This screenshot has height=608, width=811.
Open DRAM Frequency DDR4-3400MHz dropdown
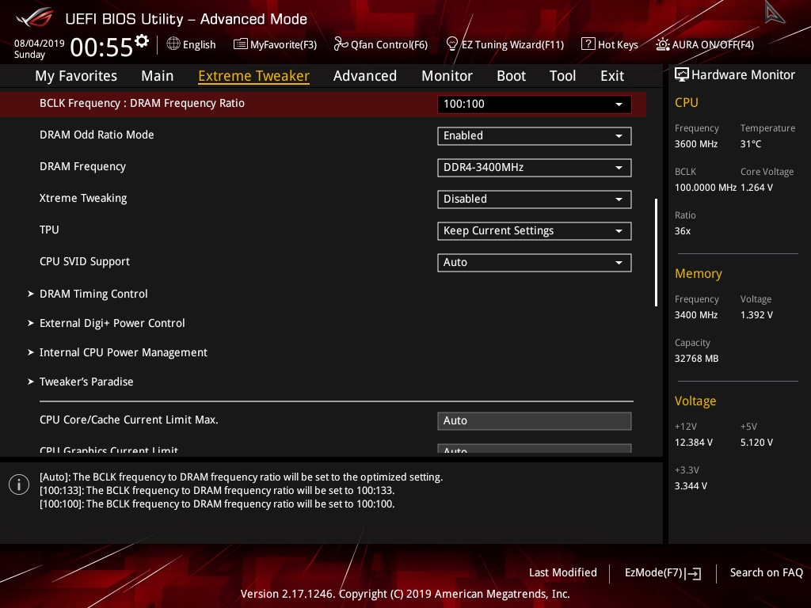point(535,168)
